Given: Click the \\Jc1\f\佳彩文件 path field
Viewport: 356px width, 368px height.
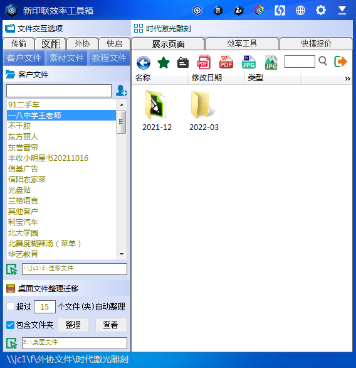Looking at the screenshot, I should pyautogui.click(x=75, y=269).
